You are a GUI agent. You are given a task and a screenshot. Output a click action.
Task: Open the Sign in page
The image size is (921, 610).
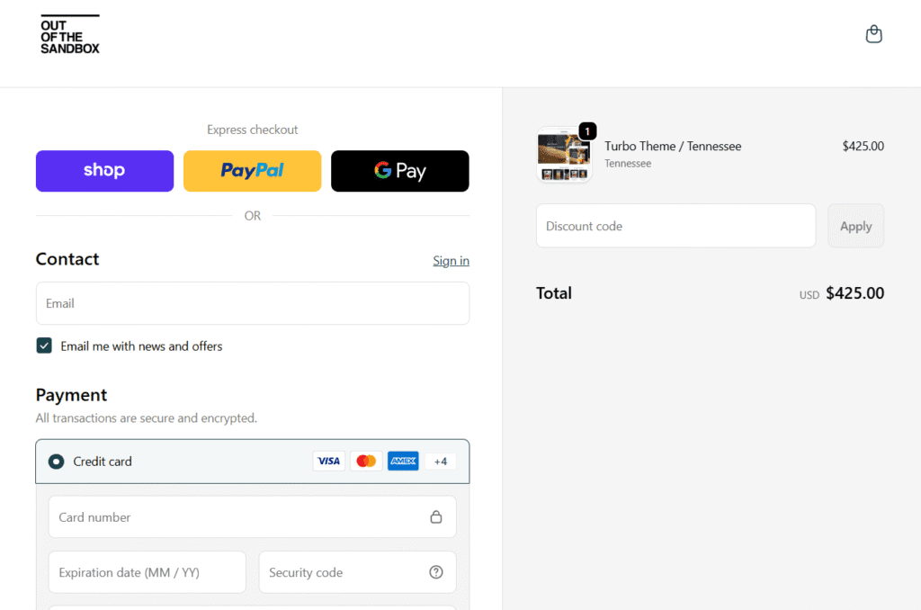tap(451, 261)
